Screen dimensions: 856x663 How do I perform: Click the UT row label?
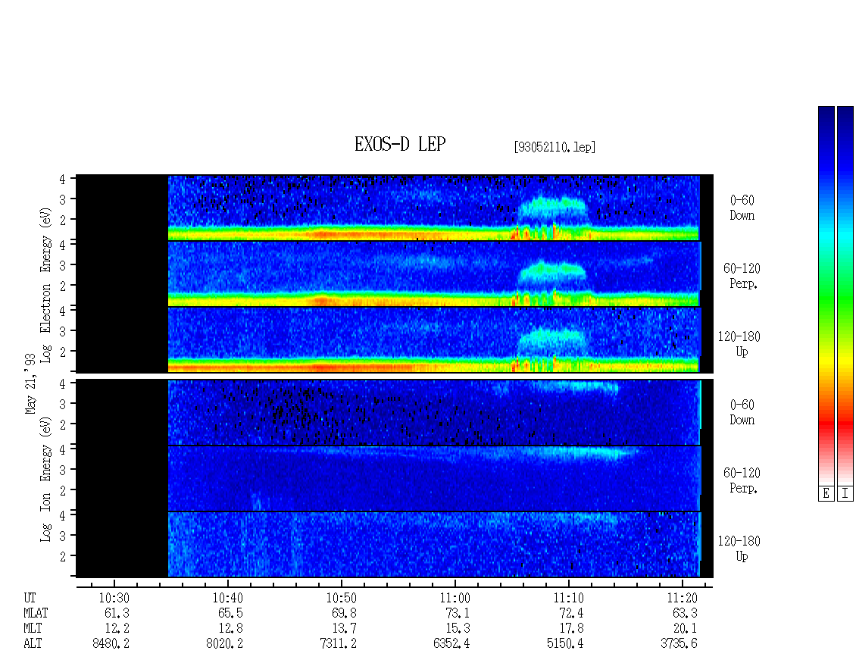tap(30, 598)
